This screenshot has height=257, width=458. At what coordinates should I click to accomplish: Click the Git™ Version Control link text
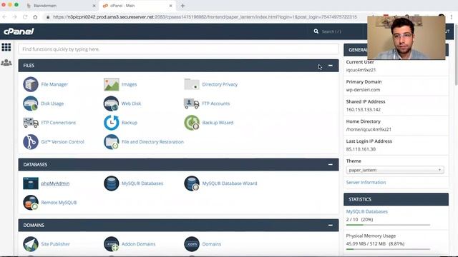[x=62, y=142]
